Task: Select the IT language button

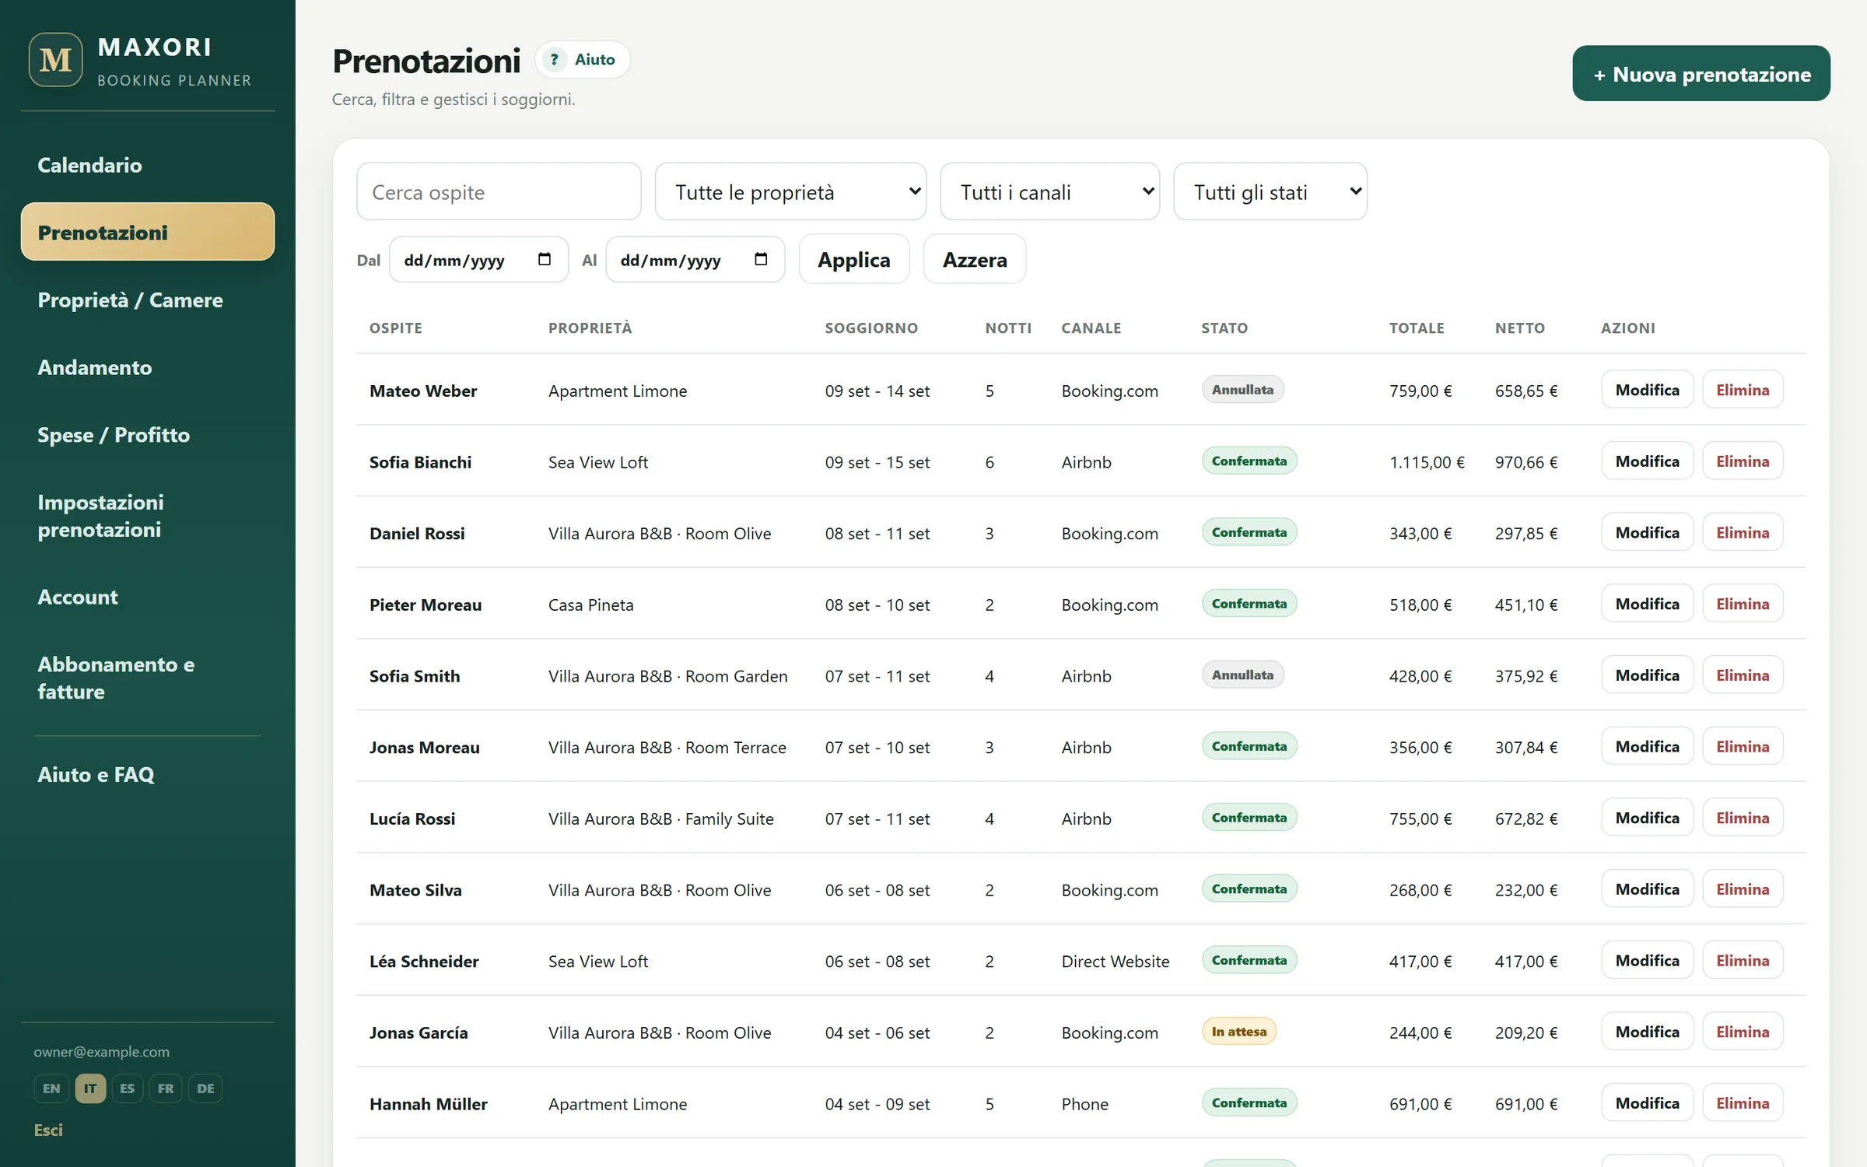Action: coord(90,1088)
